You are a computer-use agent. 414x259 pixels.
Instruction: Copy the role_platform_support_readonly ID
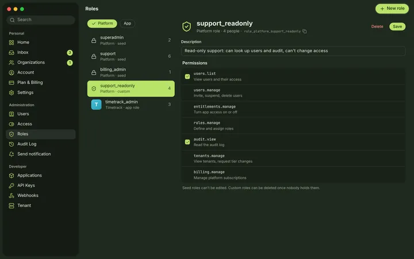[x=304, y=31]
